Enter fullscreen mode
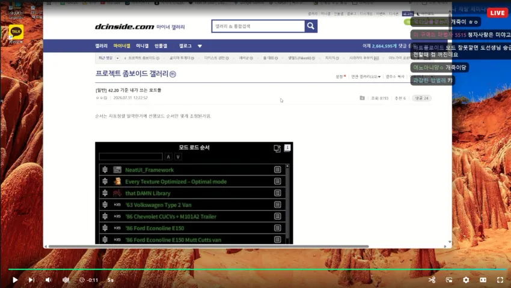 click(500, 280)
